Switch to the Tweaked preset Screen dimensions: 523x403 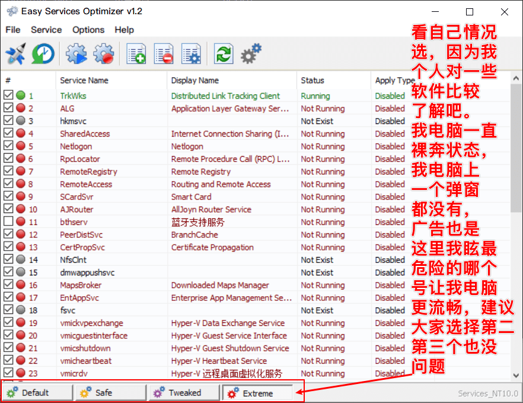(184, 393)
